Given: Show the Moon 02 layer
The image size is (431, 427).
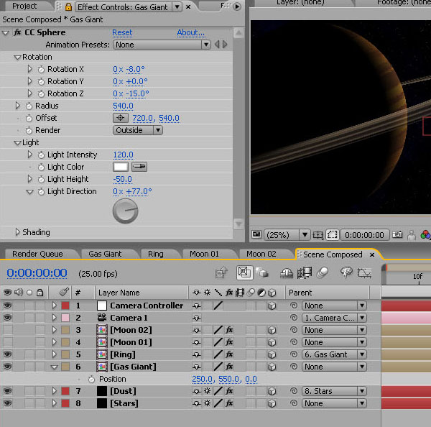Looking at the screenshot, I should tap(8, 330).
